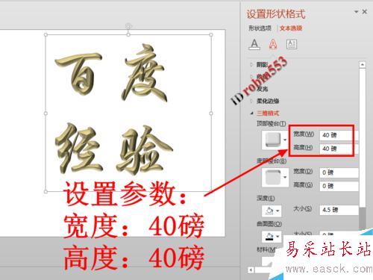This screenshot has height=280, width=373.
Task: Switch to 形状选项 tab
Action: pos(260,28)
